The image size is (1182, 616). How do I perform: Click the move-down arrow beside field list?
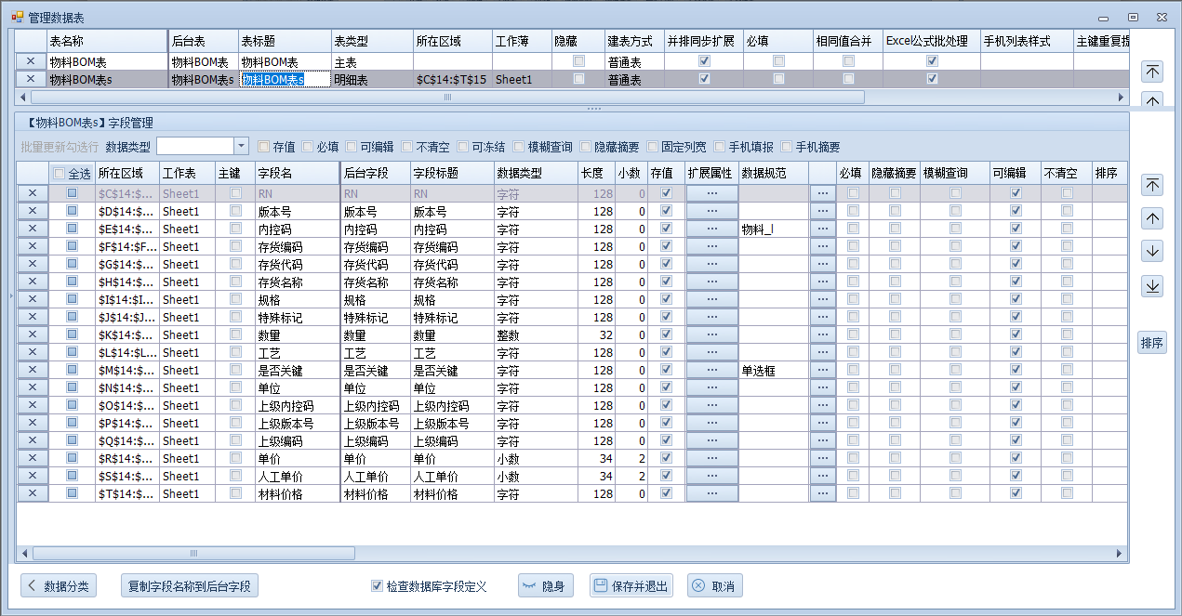tap(1152, 252)
